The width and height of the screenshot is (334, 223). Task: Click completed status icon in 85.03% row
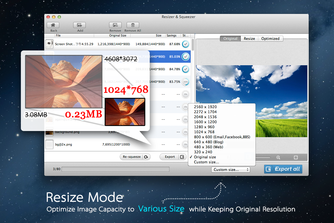[185, 57]
